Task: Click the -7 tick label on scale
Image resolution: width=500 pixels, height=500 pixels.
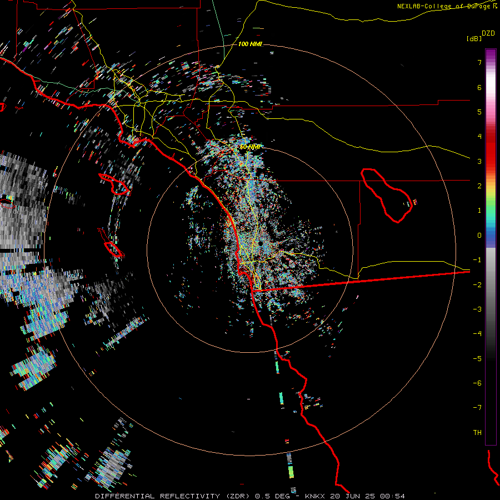Action: click(x=477, y=408)
